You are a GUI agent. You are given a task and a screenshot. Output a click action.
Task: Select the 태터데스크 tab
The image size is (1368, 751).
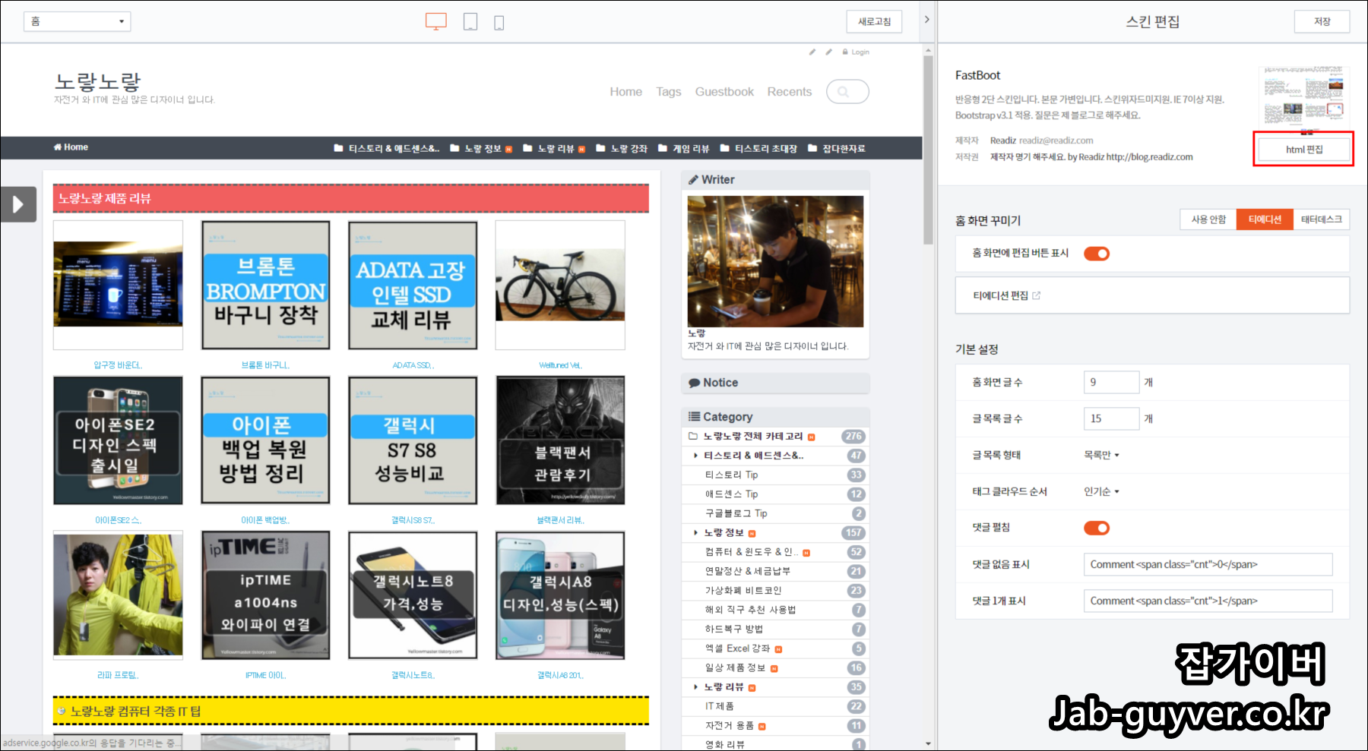coord(1322,219)
